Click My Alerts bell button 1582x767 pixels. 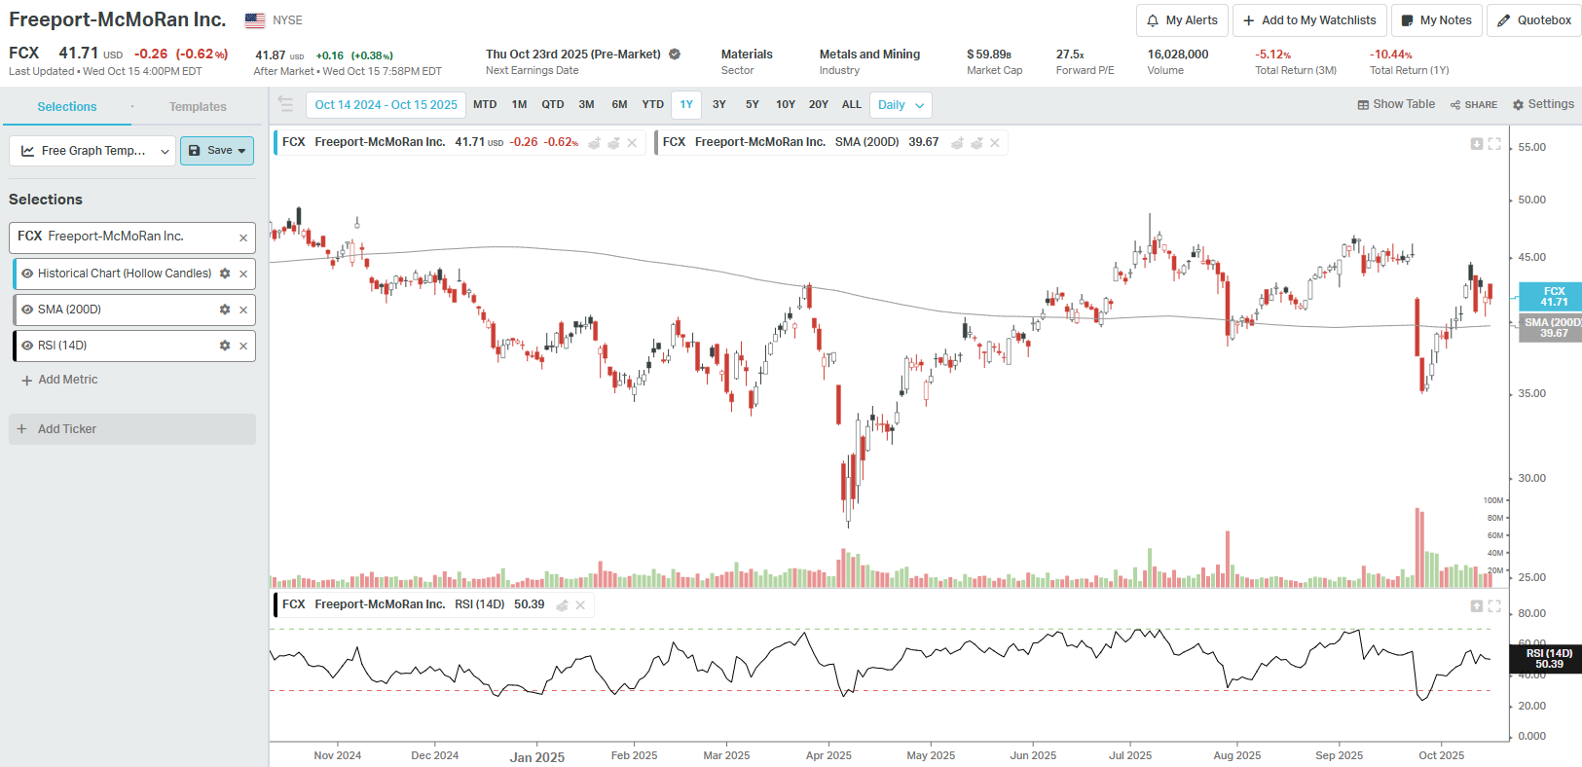(x=1182, y=20)
